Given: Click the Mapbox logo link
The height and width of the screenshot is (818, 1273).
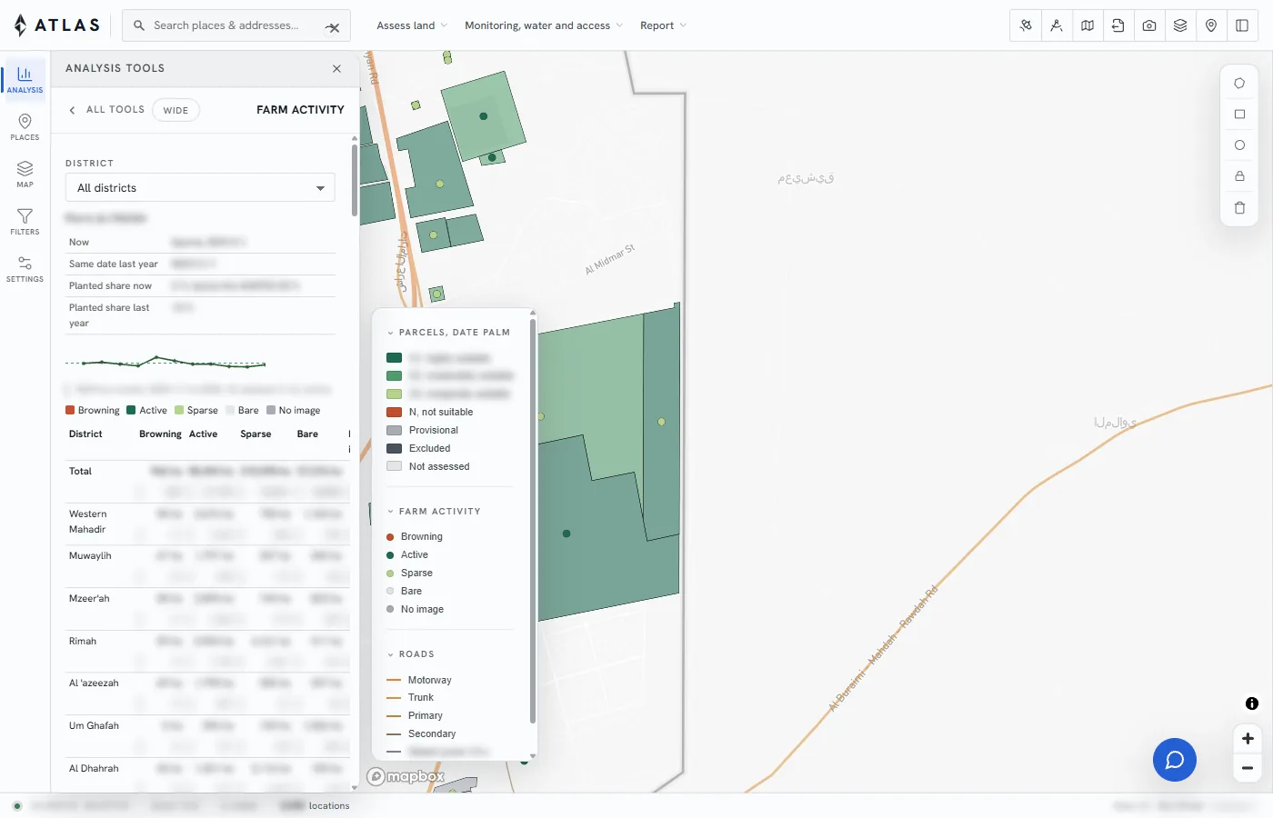Looking at the screenshot, I should pyautogui.click(x=406, y=777).
